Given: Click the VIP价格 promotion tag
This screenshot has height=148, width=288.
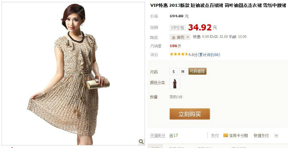Looking at the screenshot, I should (177, 28).
